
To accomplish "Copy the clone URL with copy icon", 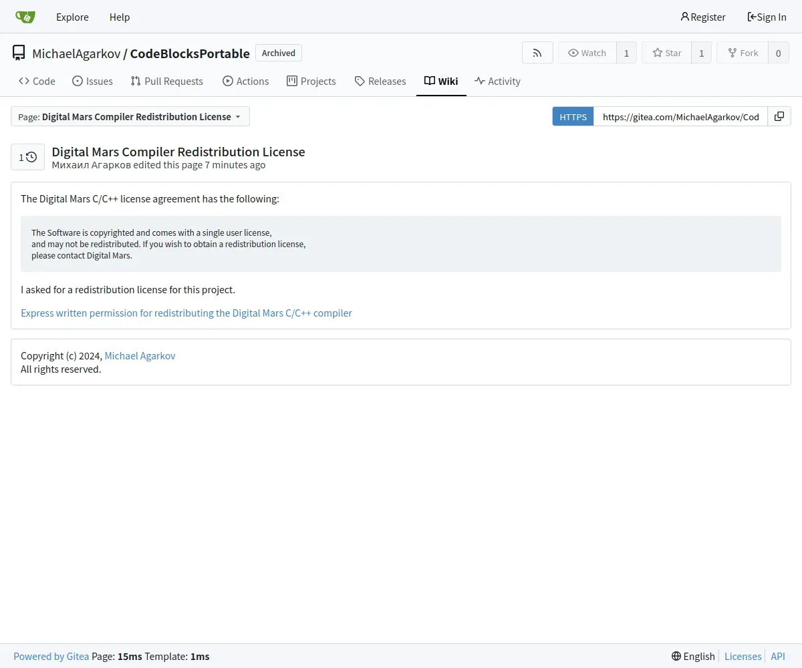I will click(x=779, y=116).
